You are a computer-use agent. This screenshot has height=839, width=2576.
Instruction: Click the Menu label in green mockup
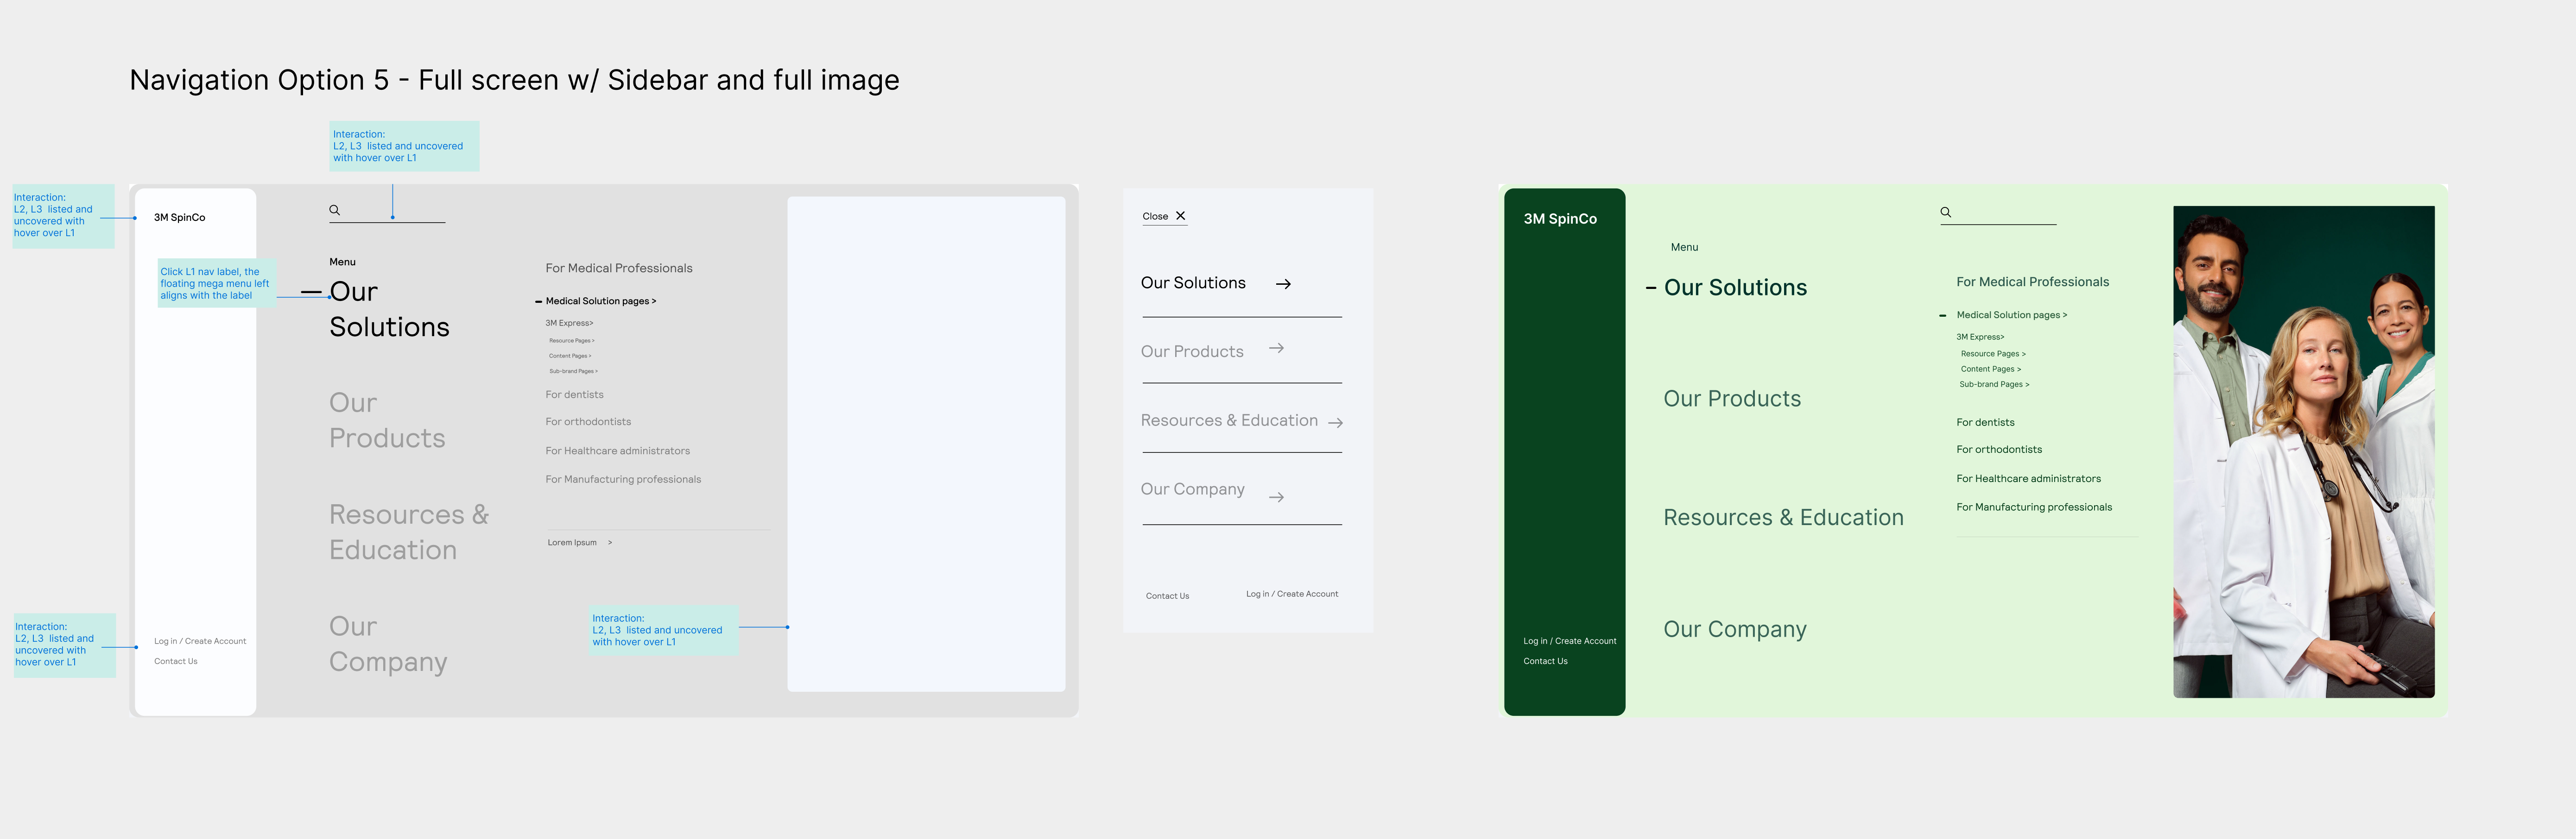1684,247
